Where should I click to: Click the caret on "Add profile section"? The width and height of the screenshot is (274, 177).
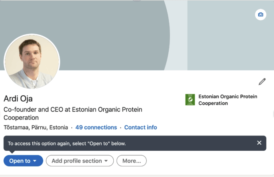(x=106, y=161)
